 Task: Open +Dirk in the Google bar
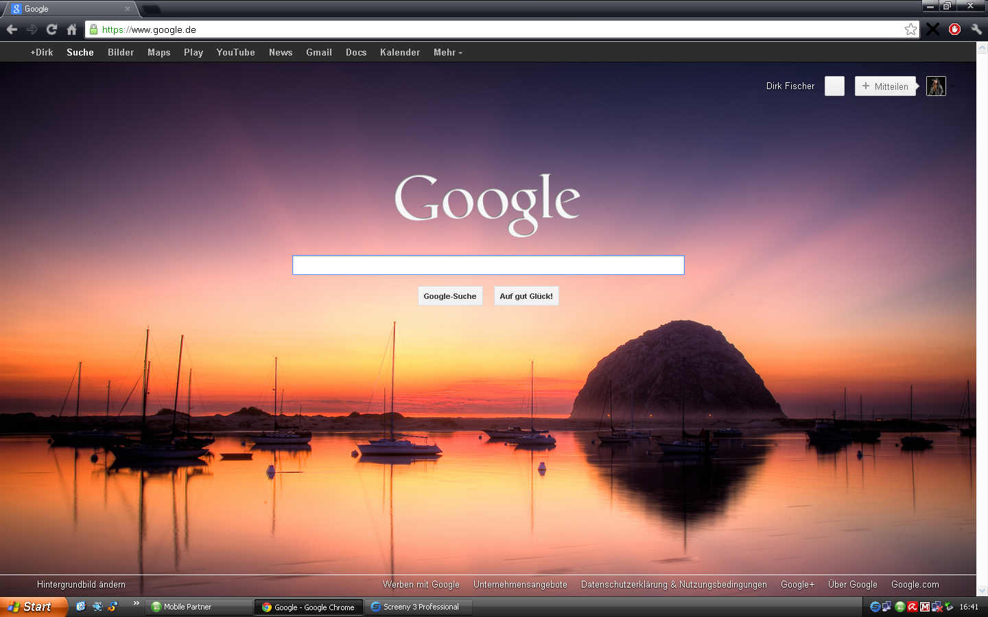42,52
